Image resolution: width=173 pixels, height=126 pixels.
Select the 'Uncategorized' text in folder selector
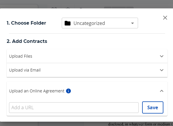click(89, 23)
